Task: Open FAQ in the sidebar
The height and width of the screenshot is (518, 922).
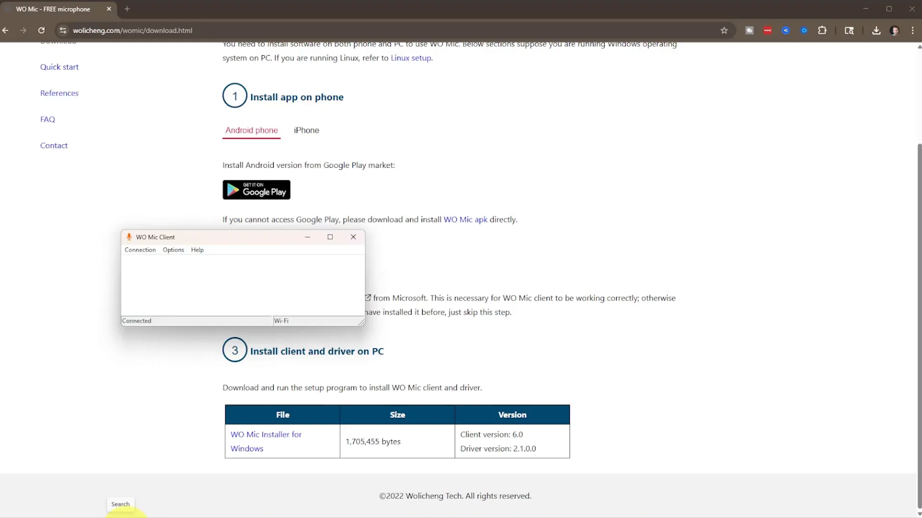Action: click(48, 119)
